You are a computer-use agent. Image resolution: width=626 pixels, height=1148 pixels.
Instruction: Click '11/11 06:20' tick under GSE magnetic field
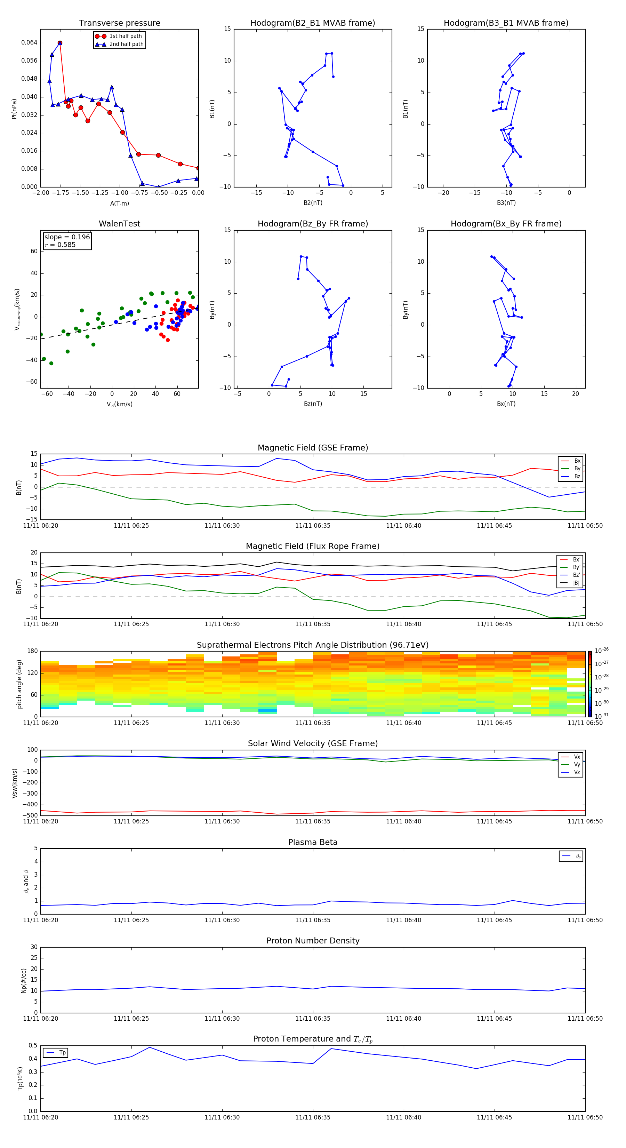pos(41,526)
